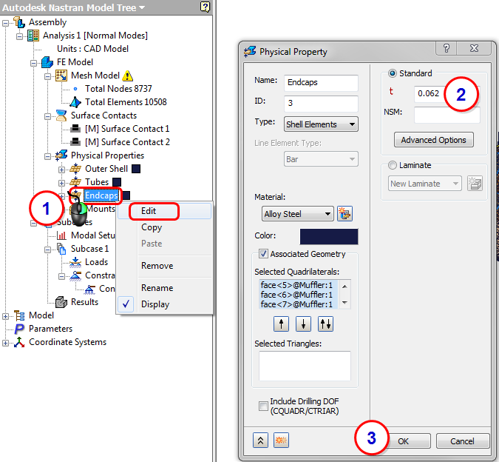Viewport: 499px width, 462px height.
Task: Click the Model tree icon
Action: point(19,315)
